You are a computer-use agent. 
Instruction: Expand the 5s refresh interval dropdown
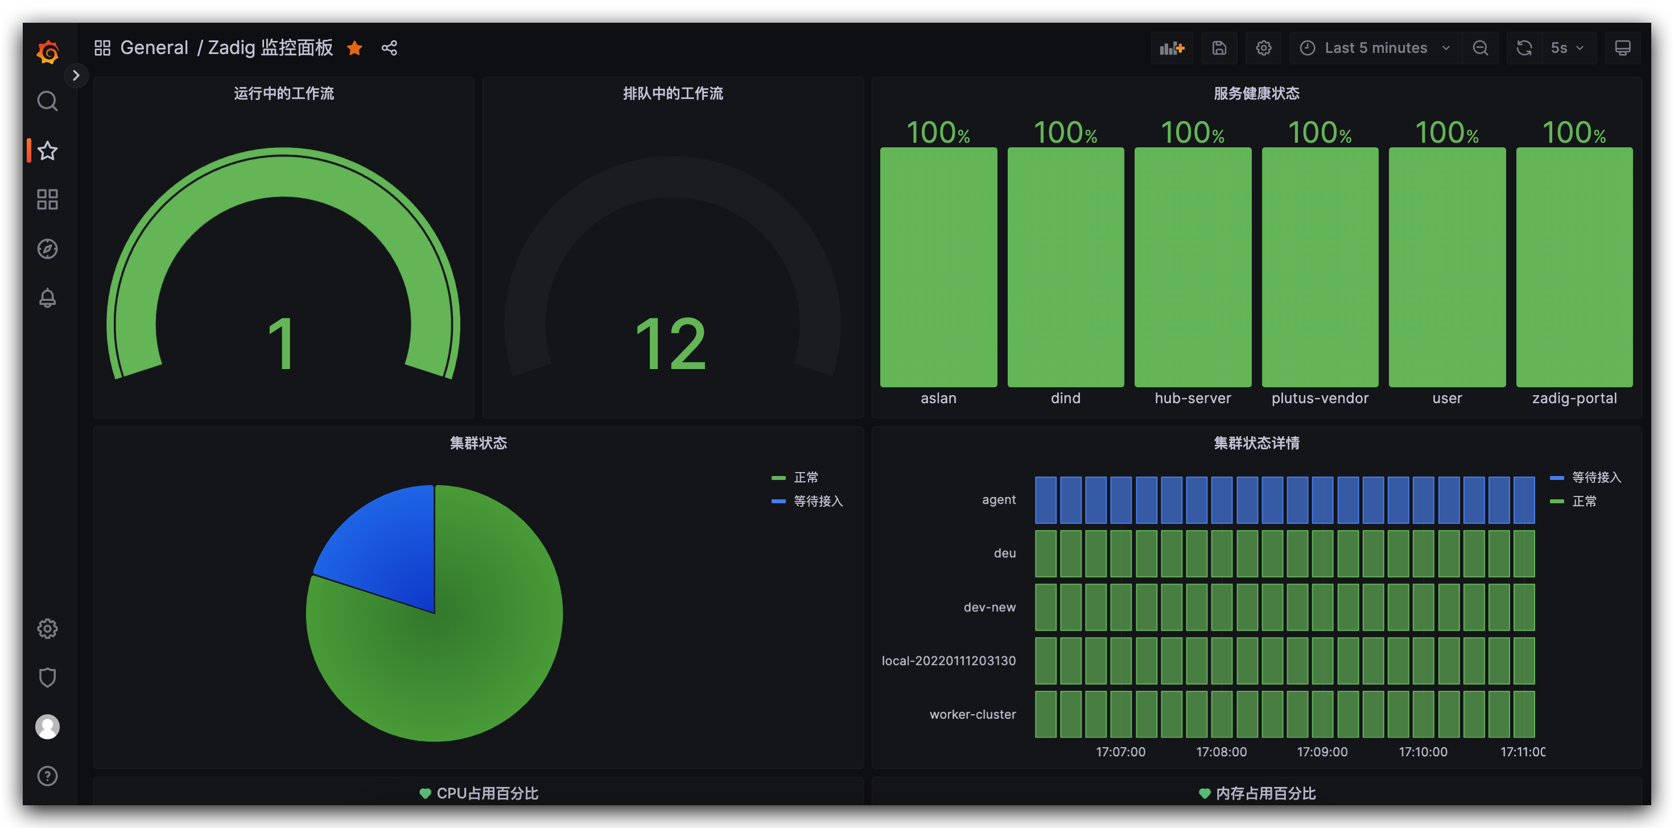[x=1567, y=48]
